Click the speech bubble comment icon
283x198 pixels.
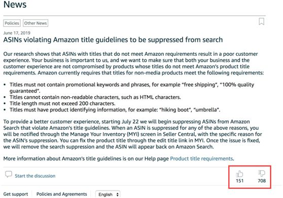point(9,174)
